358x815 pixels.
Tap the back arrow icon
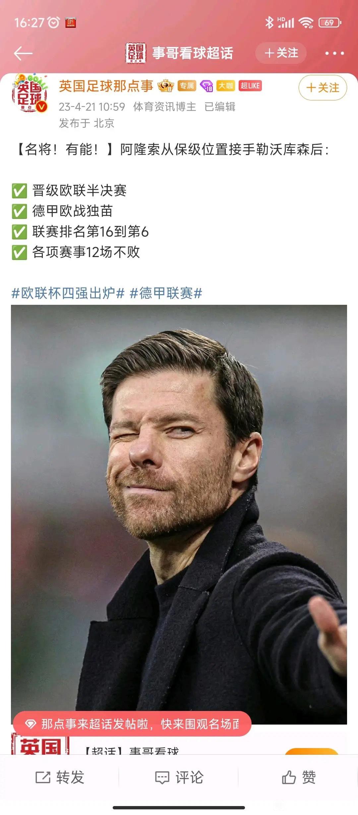click(23, 53)
